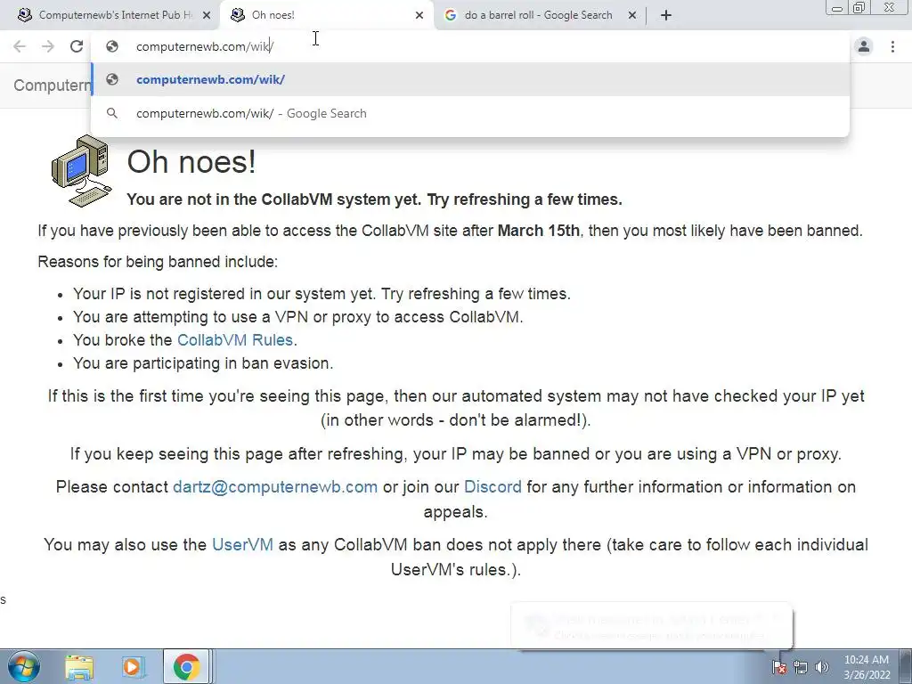Choose the Google Search suggestion for computernewb.com/wik/
912x684 pixels.
point(470,113)
